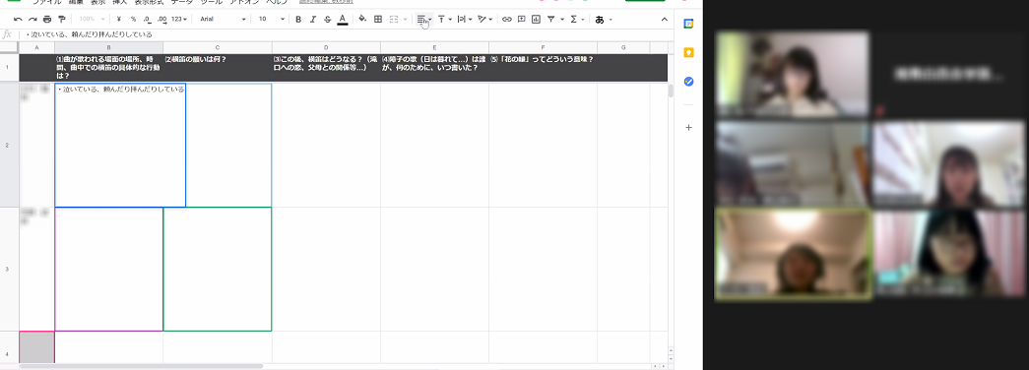The width and height of the screenshot is (1029, 370).
Task: Increase decimal places
Action: coord(162,20)
